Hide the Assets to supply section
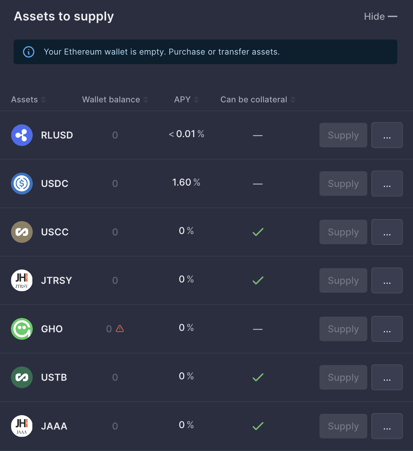413x451 pixels. point(380,16)
